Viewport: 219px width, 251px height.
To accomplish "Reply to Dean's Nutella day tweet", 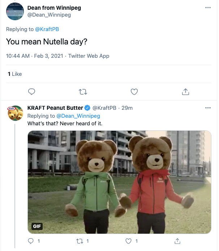I will (x=32, y=92).
